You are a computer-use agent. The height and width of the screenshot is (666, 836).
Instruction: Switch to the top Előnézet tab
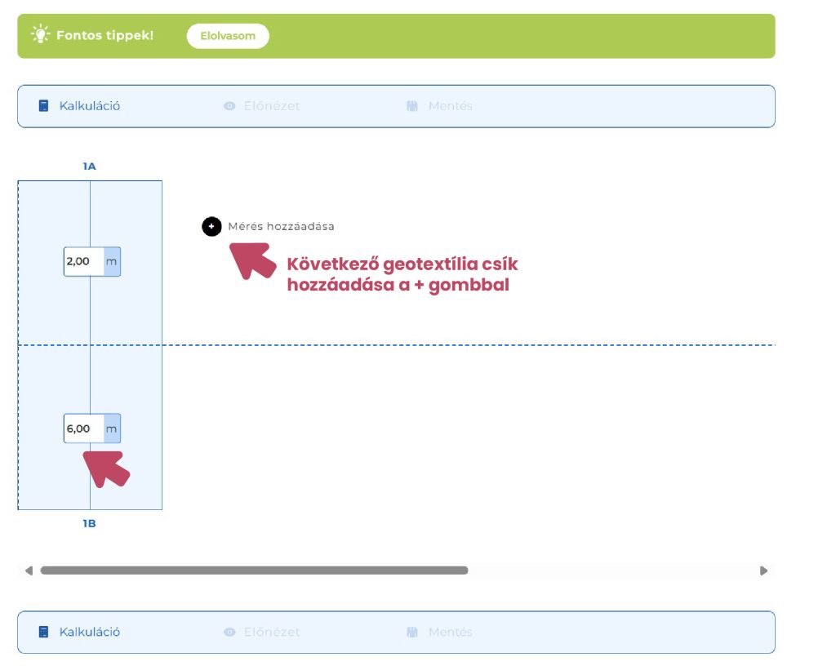pyautogui.click(x=271, y=106)
